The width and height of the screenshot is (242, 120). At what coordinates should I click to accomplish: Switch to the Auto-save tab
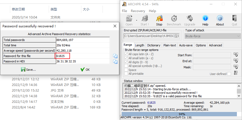(186, 45)
